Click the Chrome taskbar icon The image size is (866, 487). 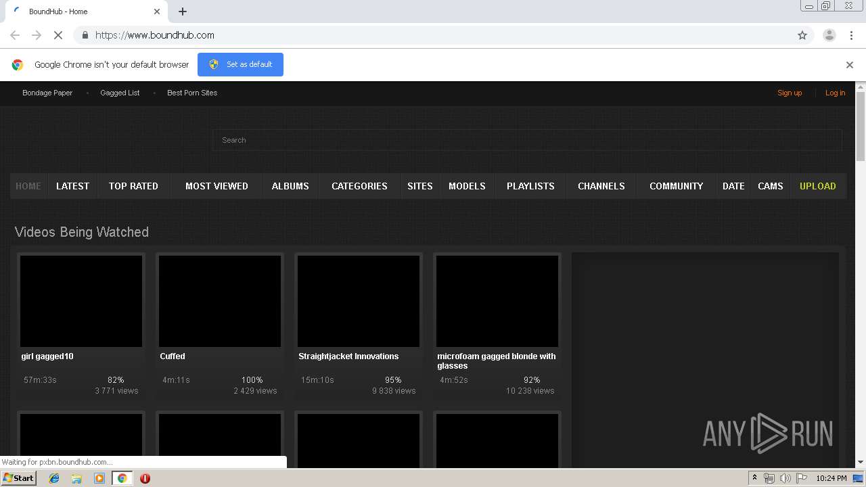pyautogui.click(x=122, y=478)
